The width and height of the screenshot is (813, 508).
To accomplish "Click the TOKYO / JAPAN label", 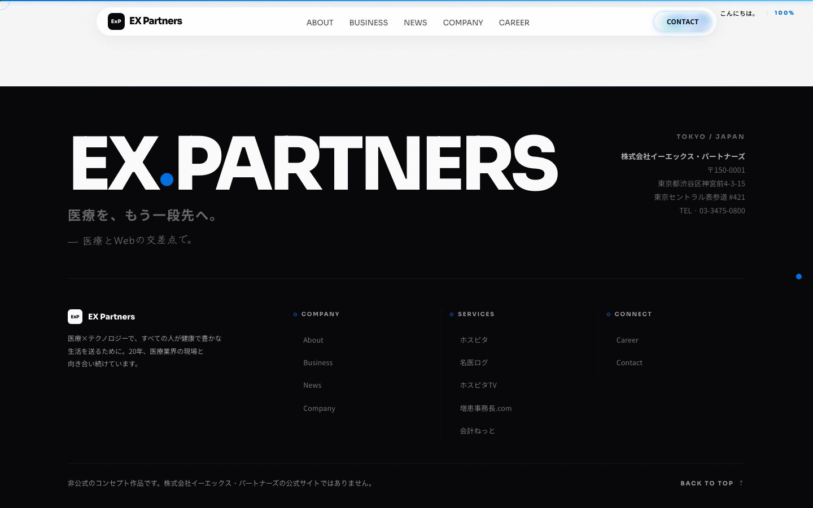I will 711,137.
